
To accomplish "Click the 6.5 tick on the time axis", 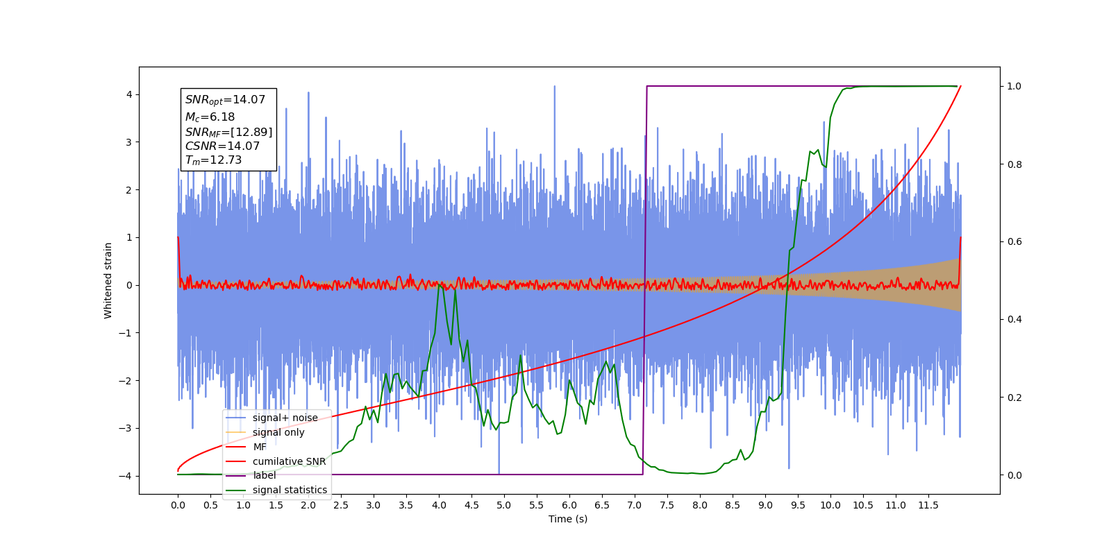I will [602, 505].
